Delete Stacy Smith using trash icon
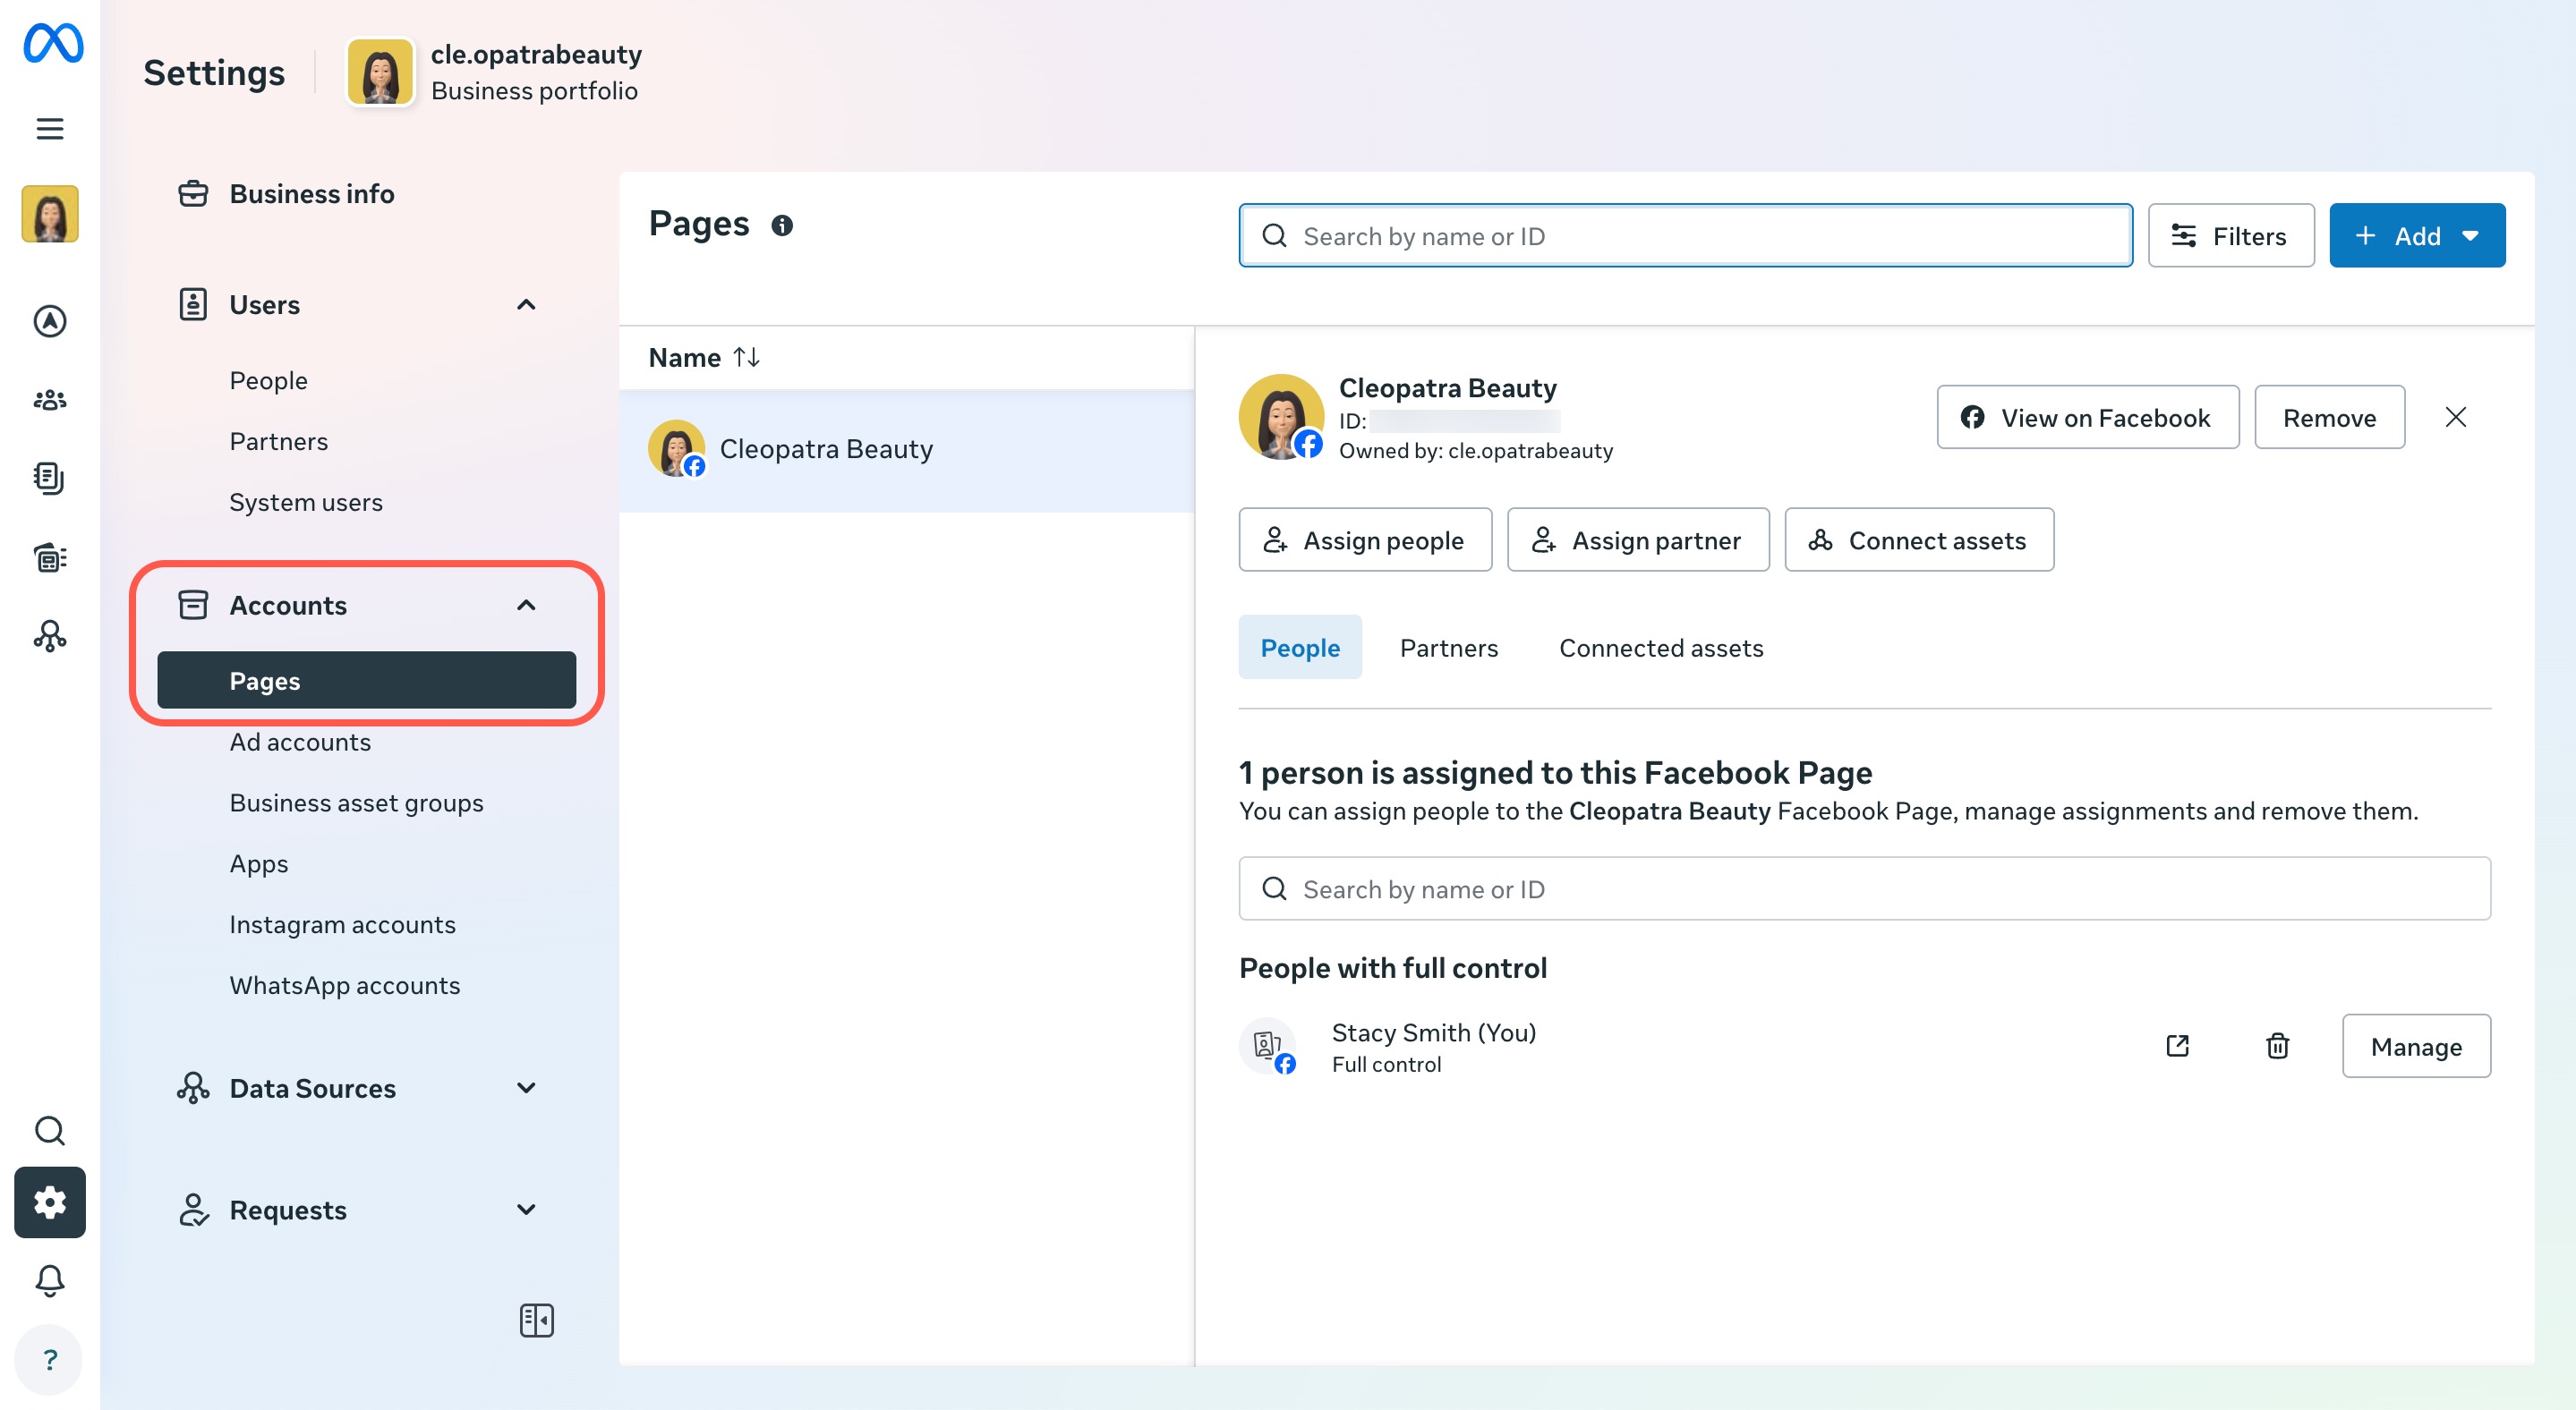The width and height of the screenshot is (2576, 1410). point(2277,1045)
